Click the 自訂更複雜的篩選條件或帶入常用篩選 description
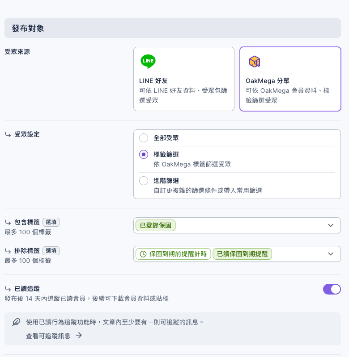 (x=208, y=191)
